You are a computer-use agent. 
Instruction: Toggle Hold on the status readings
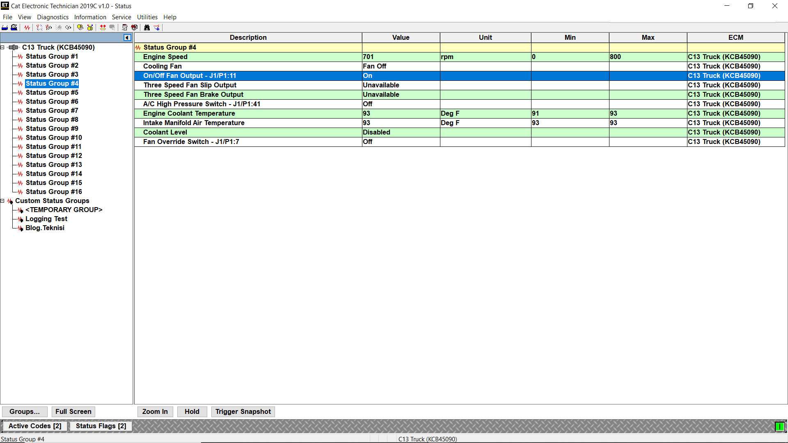tap(192, 411)
